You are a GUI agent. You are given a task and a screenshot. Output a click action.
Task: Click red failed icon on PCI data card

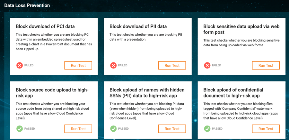[20, 65]
